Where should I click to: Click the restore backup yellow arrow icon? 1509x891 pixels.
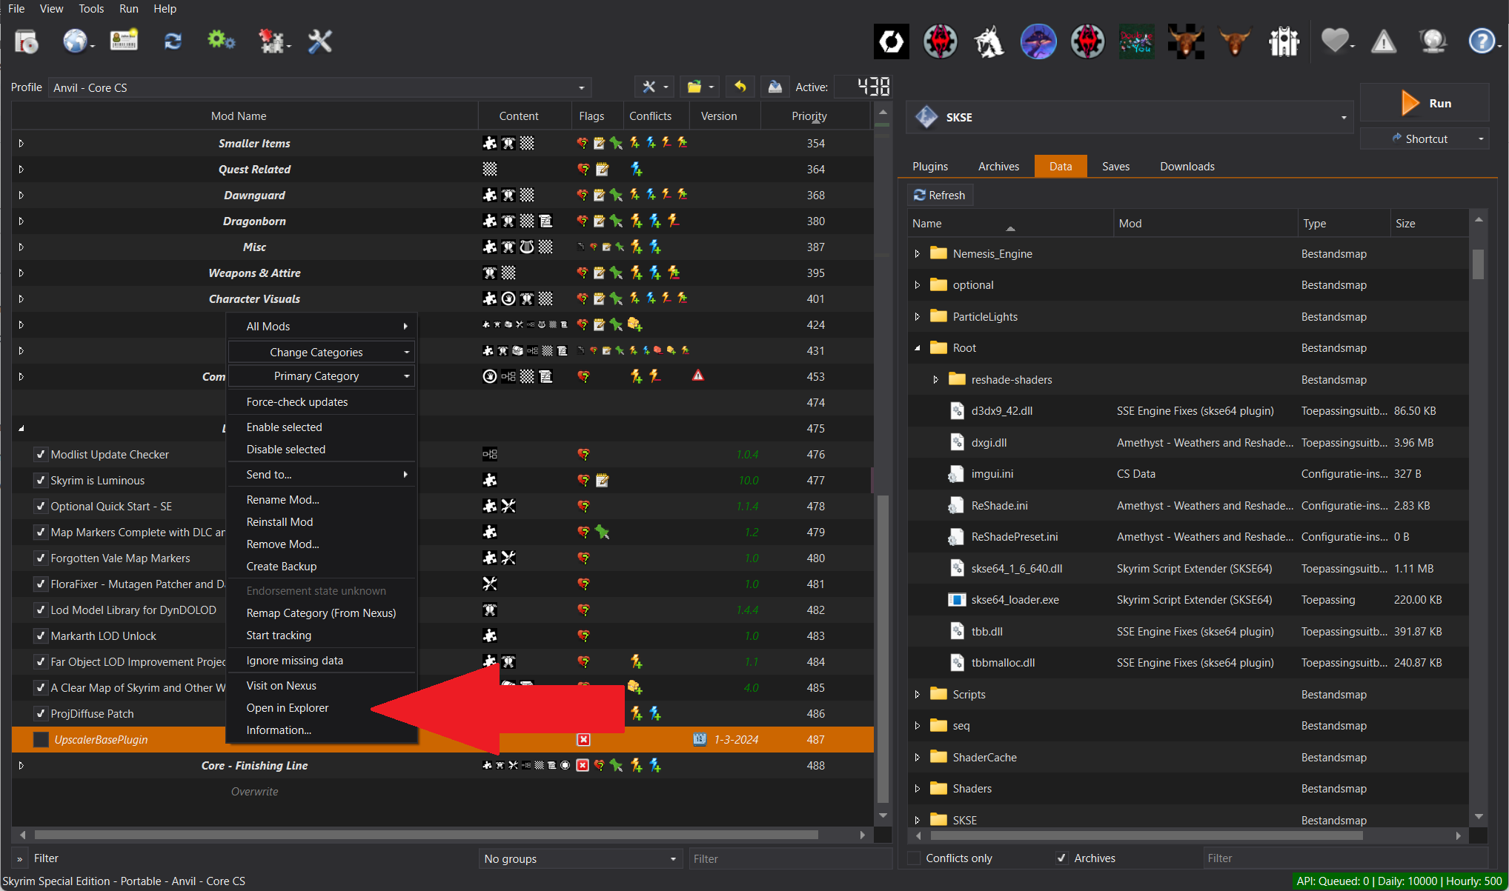(x=740, y=87)
